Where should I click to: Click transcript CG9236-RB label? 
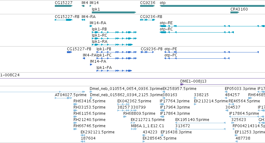pos(151,17)
